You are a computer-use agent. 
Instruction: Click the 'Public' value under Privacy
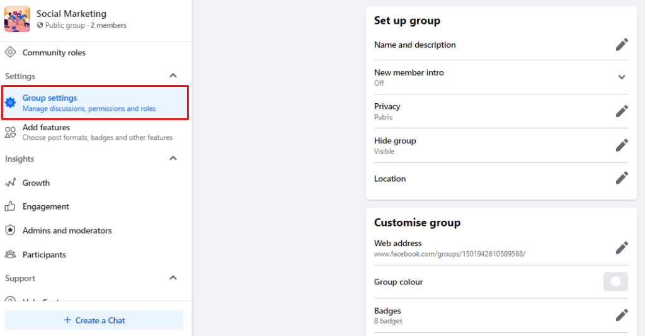coord(384,116)
